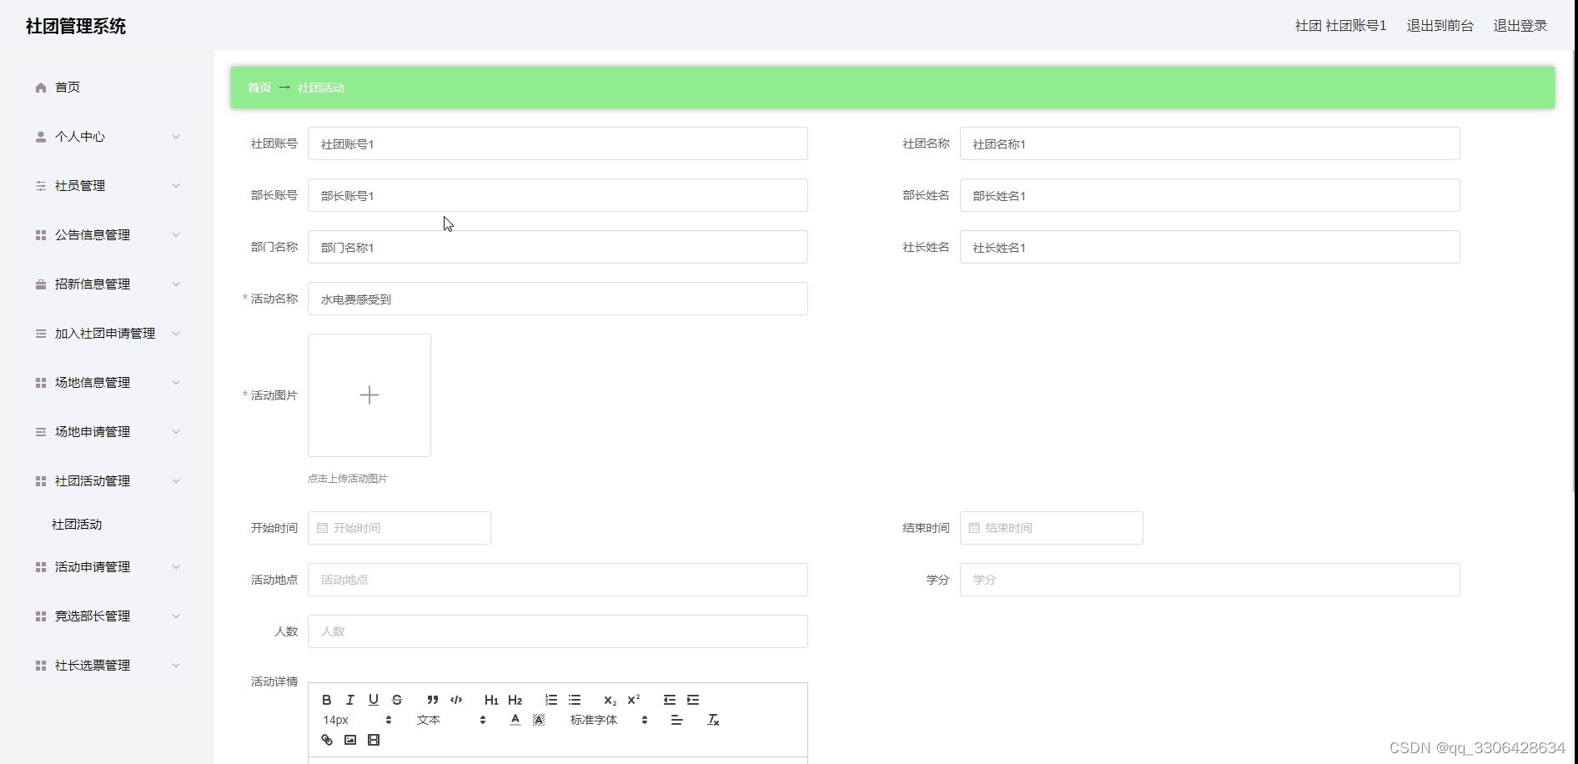Insert an image into the editor
Viewport: 1578px width, 764px height.
click(x=350, y=740)
